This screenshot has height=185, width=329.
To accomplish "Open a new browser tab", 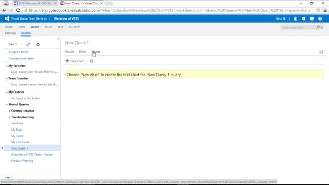I will coord(109,3).
